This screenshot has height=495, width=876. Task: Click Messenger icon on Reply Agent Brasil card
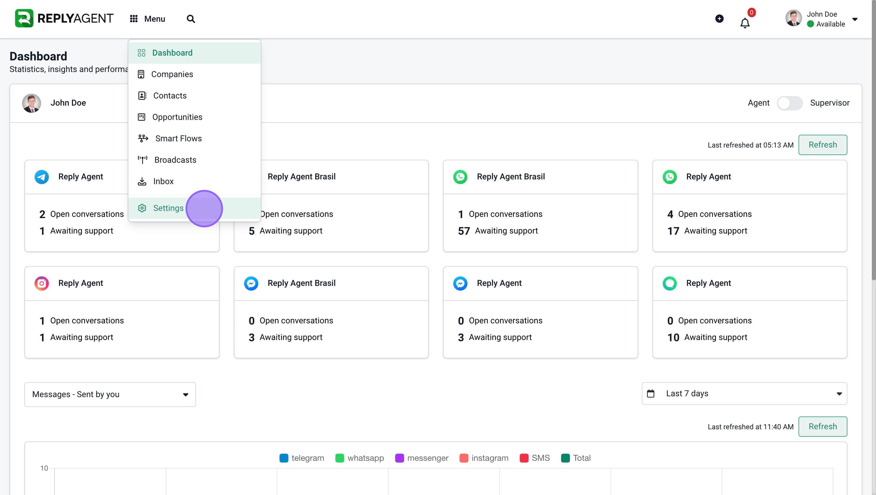(x=251, y=283)
